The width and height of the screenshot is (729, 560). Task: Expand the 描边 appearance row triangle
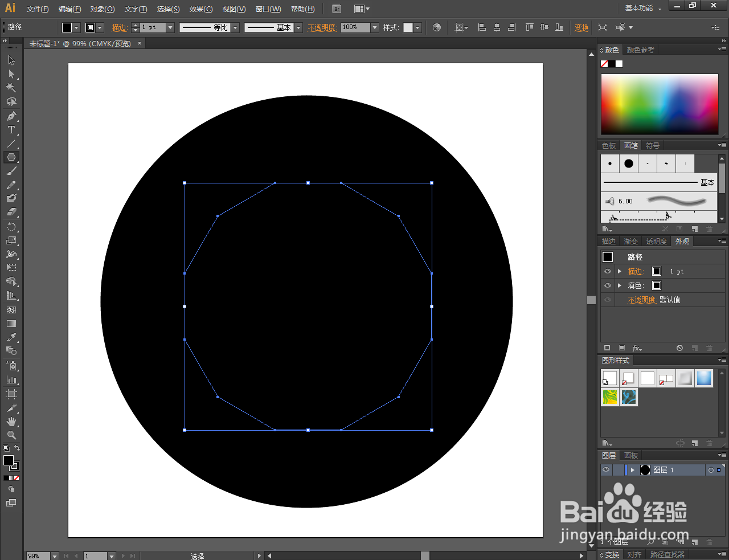[x=620, y=271]
